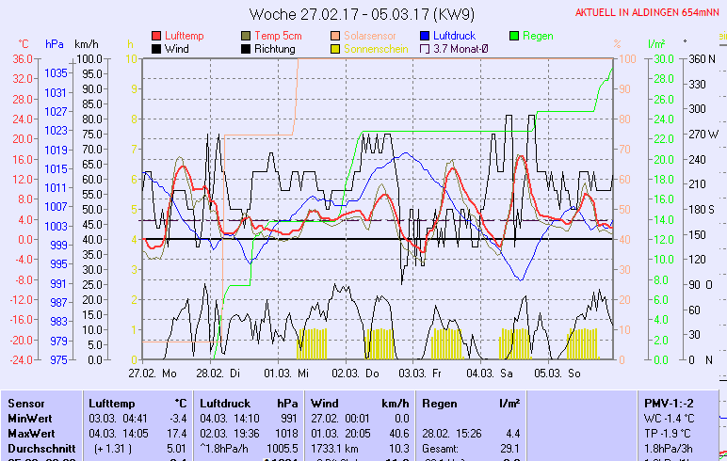Image resolution: width=727 pixels, height=461 pixels.
Task: Click the hPa axis unit label
Action: pos(55,44)
